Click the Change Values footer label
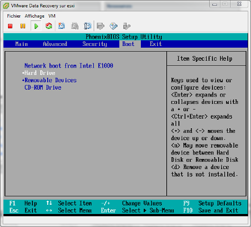Image resolution: width=251 pixels, height=227 pixels. [142, 203]
